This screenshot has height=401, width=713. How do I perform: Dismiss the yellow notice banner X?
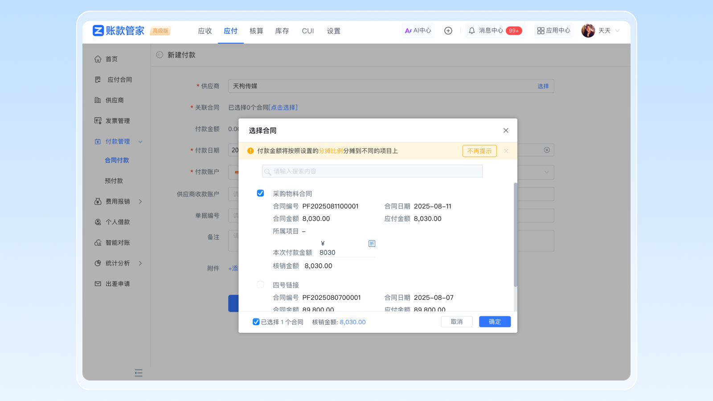(x=506, y=151)
